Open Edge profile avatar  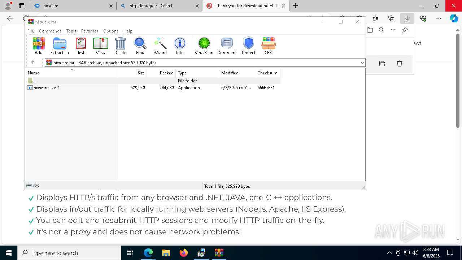[8, 6]
